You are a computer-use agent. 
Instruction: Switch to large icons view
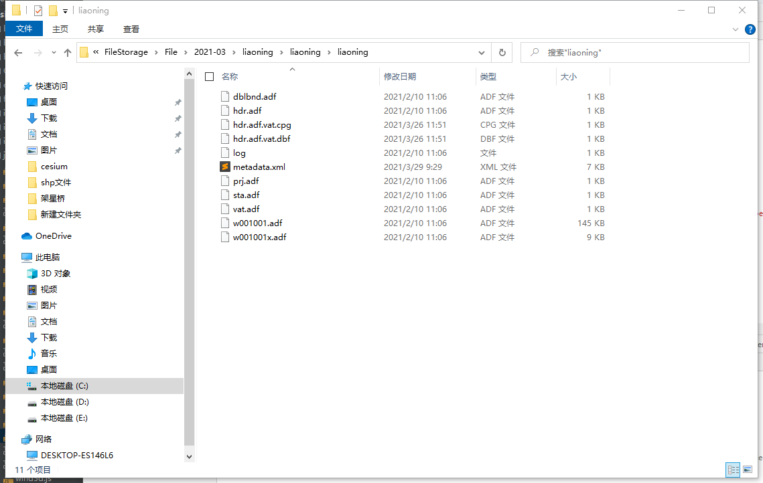[x=748, y=470]
